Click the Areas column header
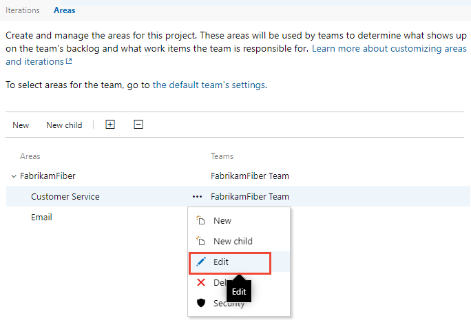This screenshot has height=327, width=471. coord(30,156)
